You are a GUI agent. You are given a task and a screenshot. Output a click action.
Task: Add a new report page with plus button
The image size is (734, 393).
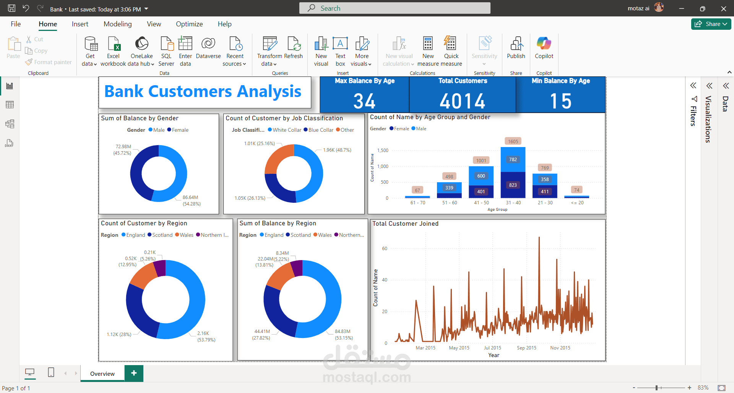pyautogui.click(x=133, y=373)
